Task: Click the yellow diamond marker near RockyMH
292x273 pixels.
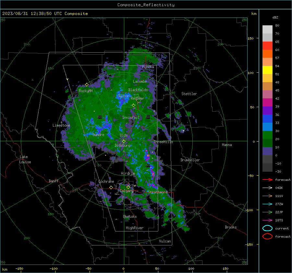Action: pyautogui.click(x=87, y=85)
